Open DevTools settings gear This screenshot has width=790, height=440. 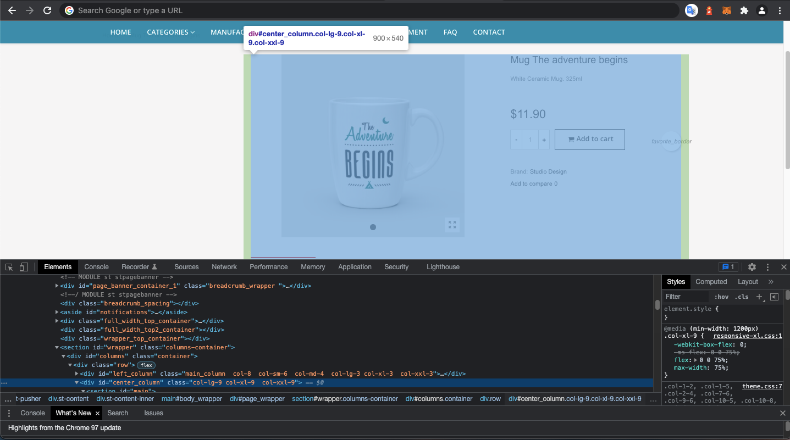pos(752,267)
